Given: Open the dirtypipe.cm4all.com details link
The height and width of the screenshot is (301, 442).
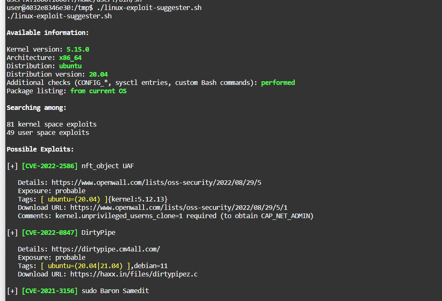Looking at the screenshot, I should tap(106, 249).
